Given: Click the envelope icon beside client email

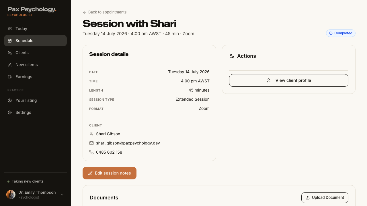Looking at the screenshot, I should click(91, 143).
